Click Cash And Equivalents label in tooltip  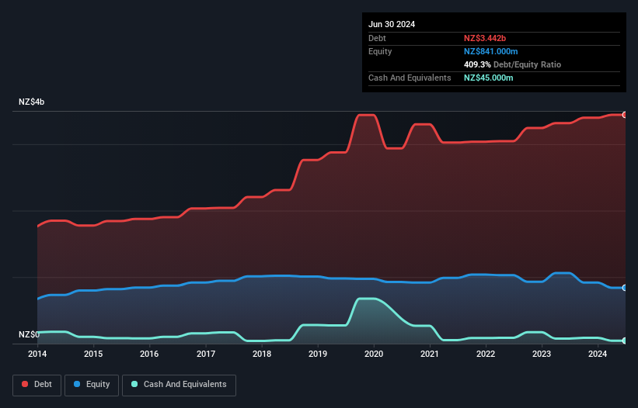coord(410,78)
